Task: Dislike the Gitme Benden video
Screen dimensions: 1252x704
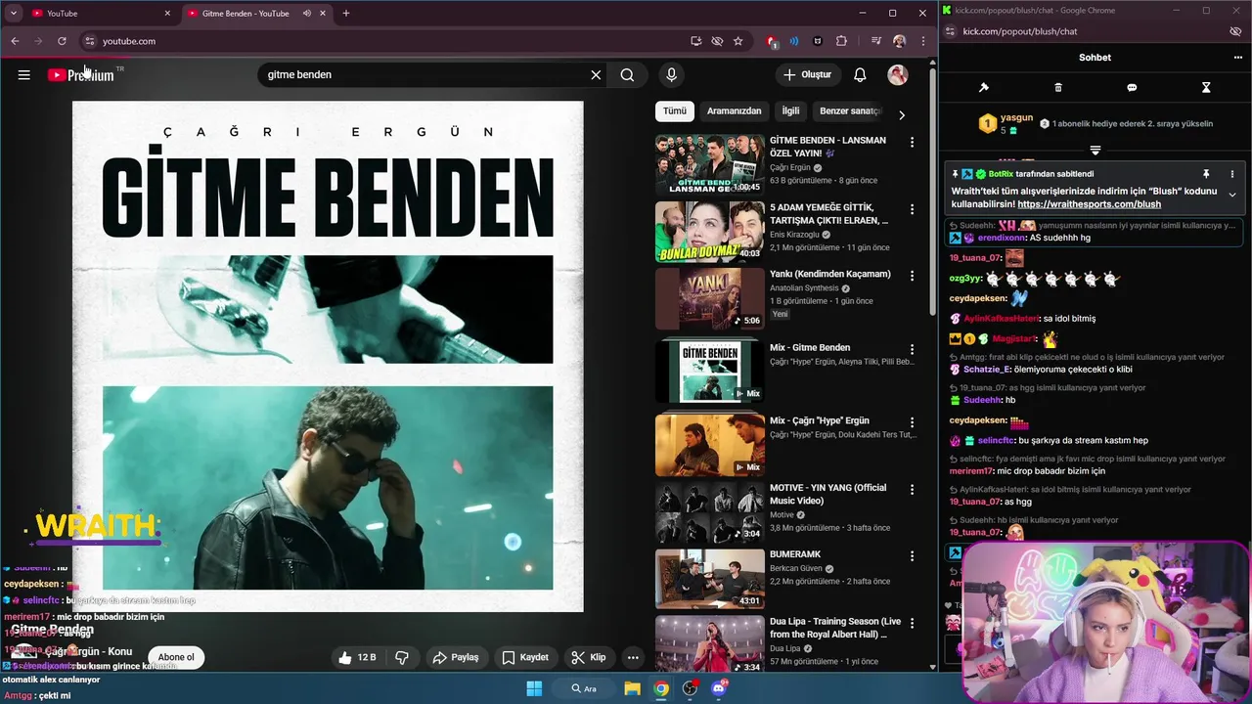Action: coord(402,657)
